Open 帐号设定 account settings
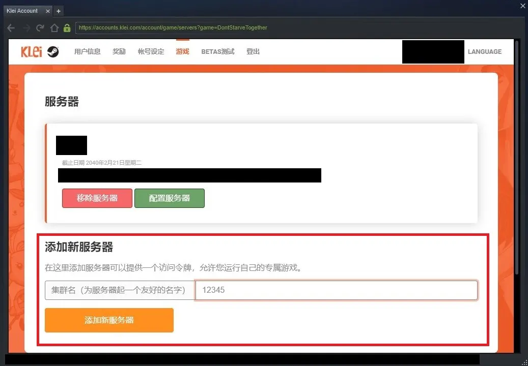This screenshot has width=528, height=366. point(151,51)
